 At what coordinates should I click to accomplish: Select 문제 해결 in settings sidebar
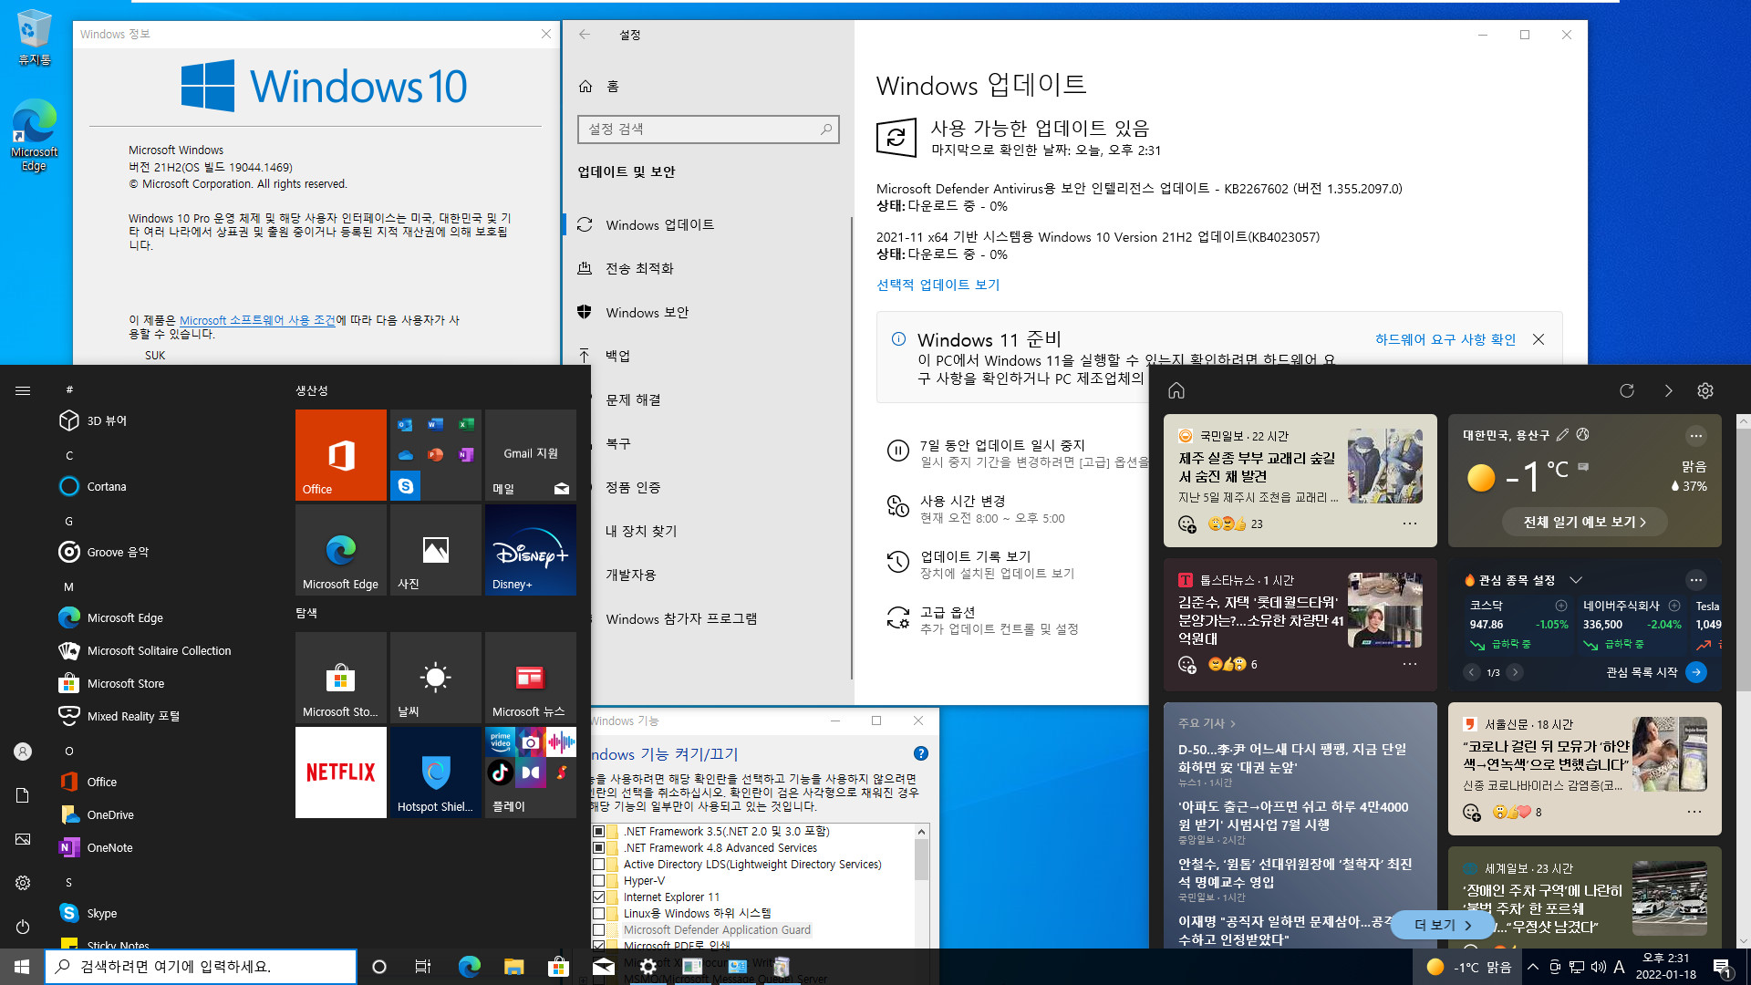click(633, 399)
